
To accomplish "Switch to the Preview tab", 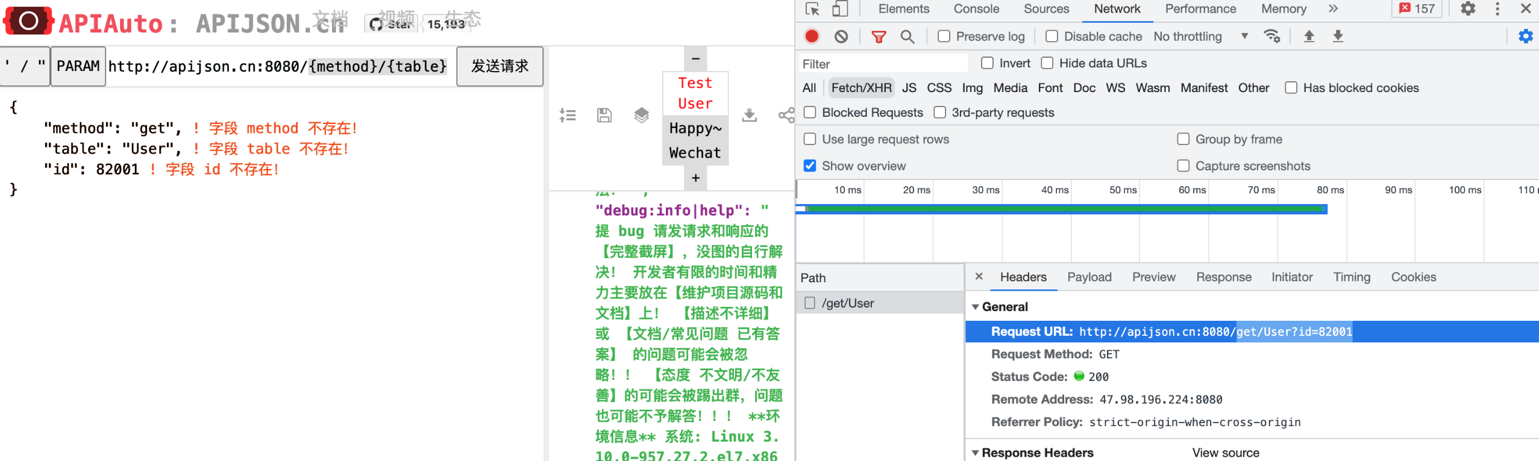I will [1153, 277].
